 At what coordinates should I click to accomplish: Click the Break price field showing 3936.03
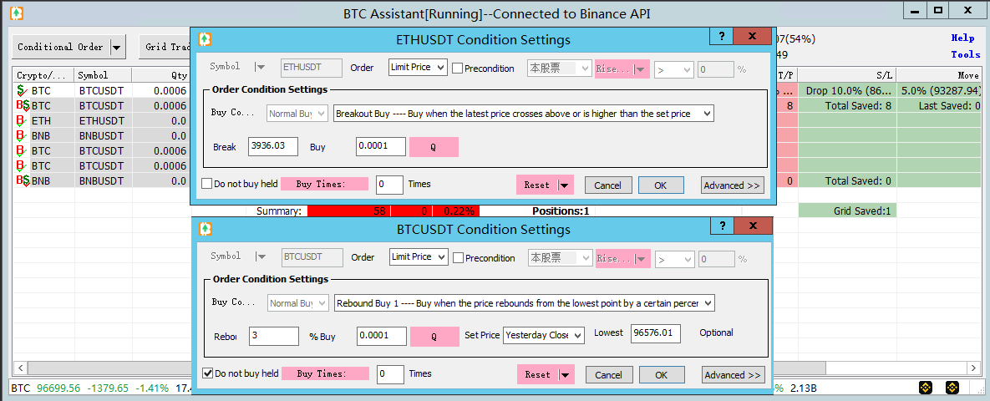tap(273, 146)
